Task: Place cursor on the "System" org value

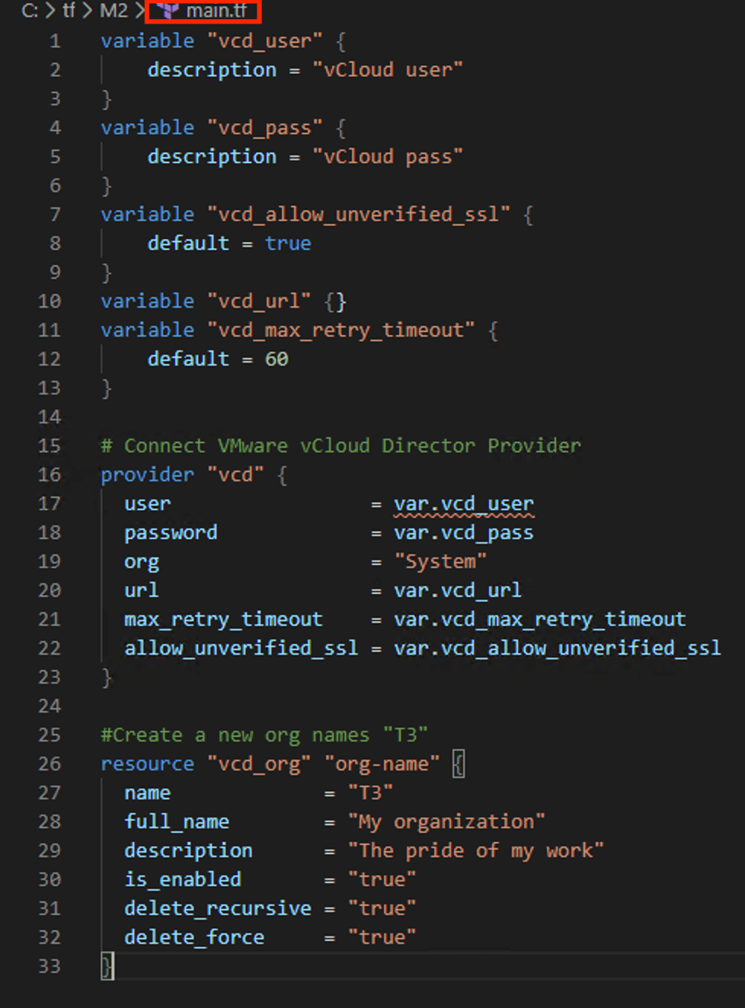Action: click(x=440, y=562)
